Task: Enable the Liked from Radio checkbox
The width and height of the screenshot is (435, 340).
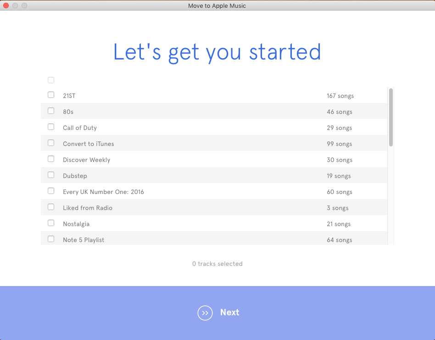Action: click(51, 207)
